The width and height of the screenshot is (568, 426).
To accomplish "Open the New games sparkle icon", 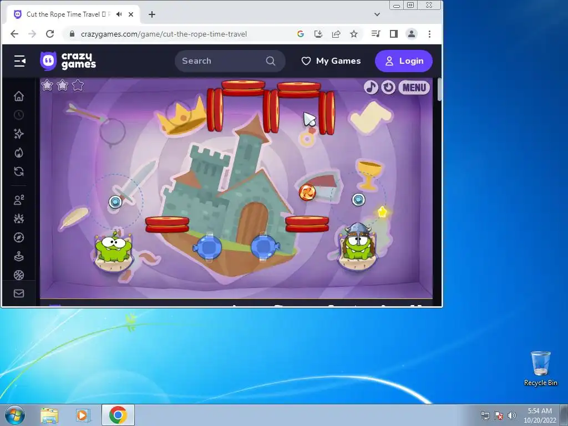I will (x=19, y=134).
